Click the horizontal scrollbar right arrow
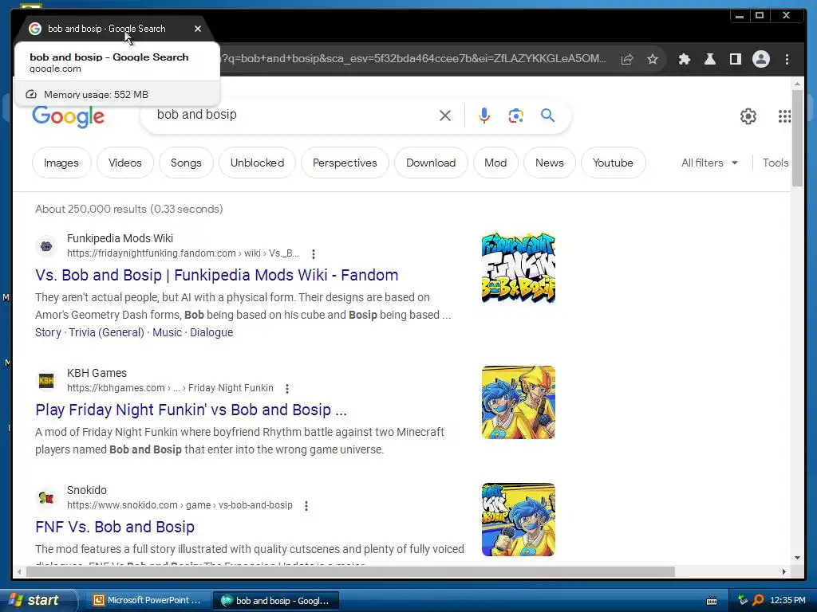Image resolution: width=817 pixels, height=612 pixels. (784, 571)
